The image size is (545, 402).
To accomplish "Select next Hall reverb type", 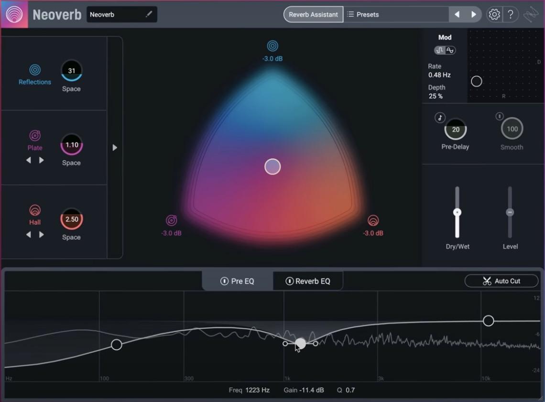I will [42, 235].
